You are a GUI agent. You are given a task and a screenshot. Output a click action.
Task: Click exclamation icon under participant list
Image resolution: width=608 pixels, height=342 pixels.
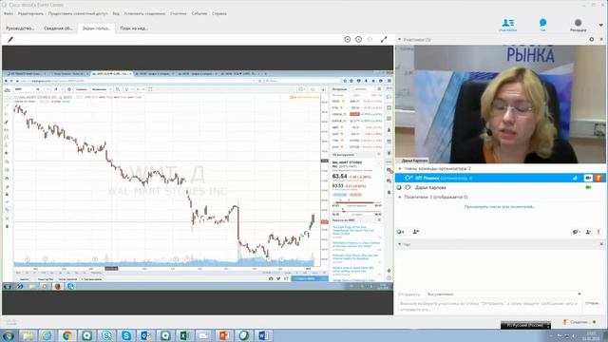[x=598, y=232]
